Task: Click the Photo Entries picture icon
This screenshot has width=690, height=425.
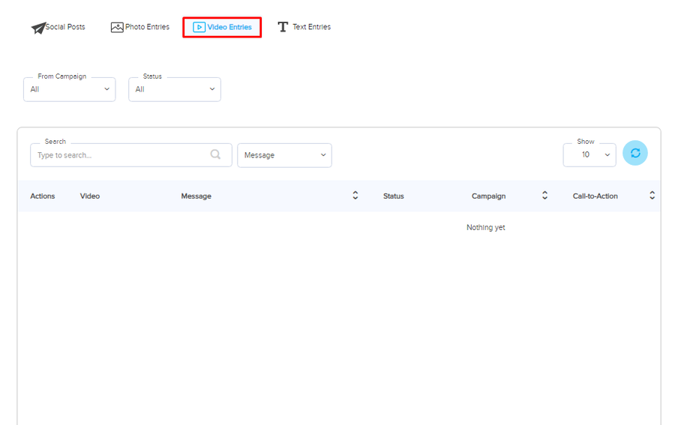Action: pos(117,27)
